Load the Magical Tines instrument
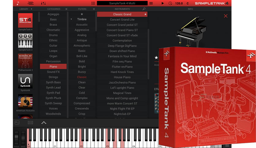This screenshot has height=148, width=256. [x=122, y=93]
